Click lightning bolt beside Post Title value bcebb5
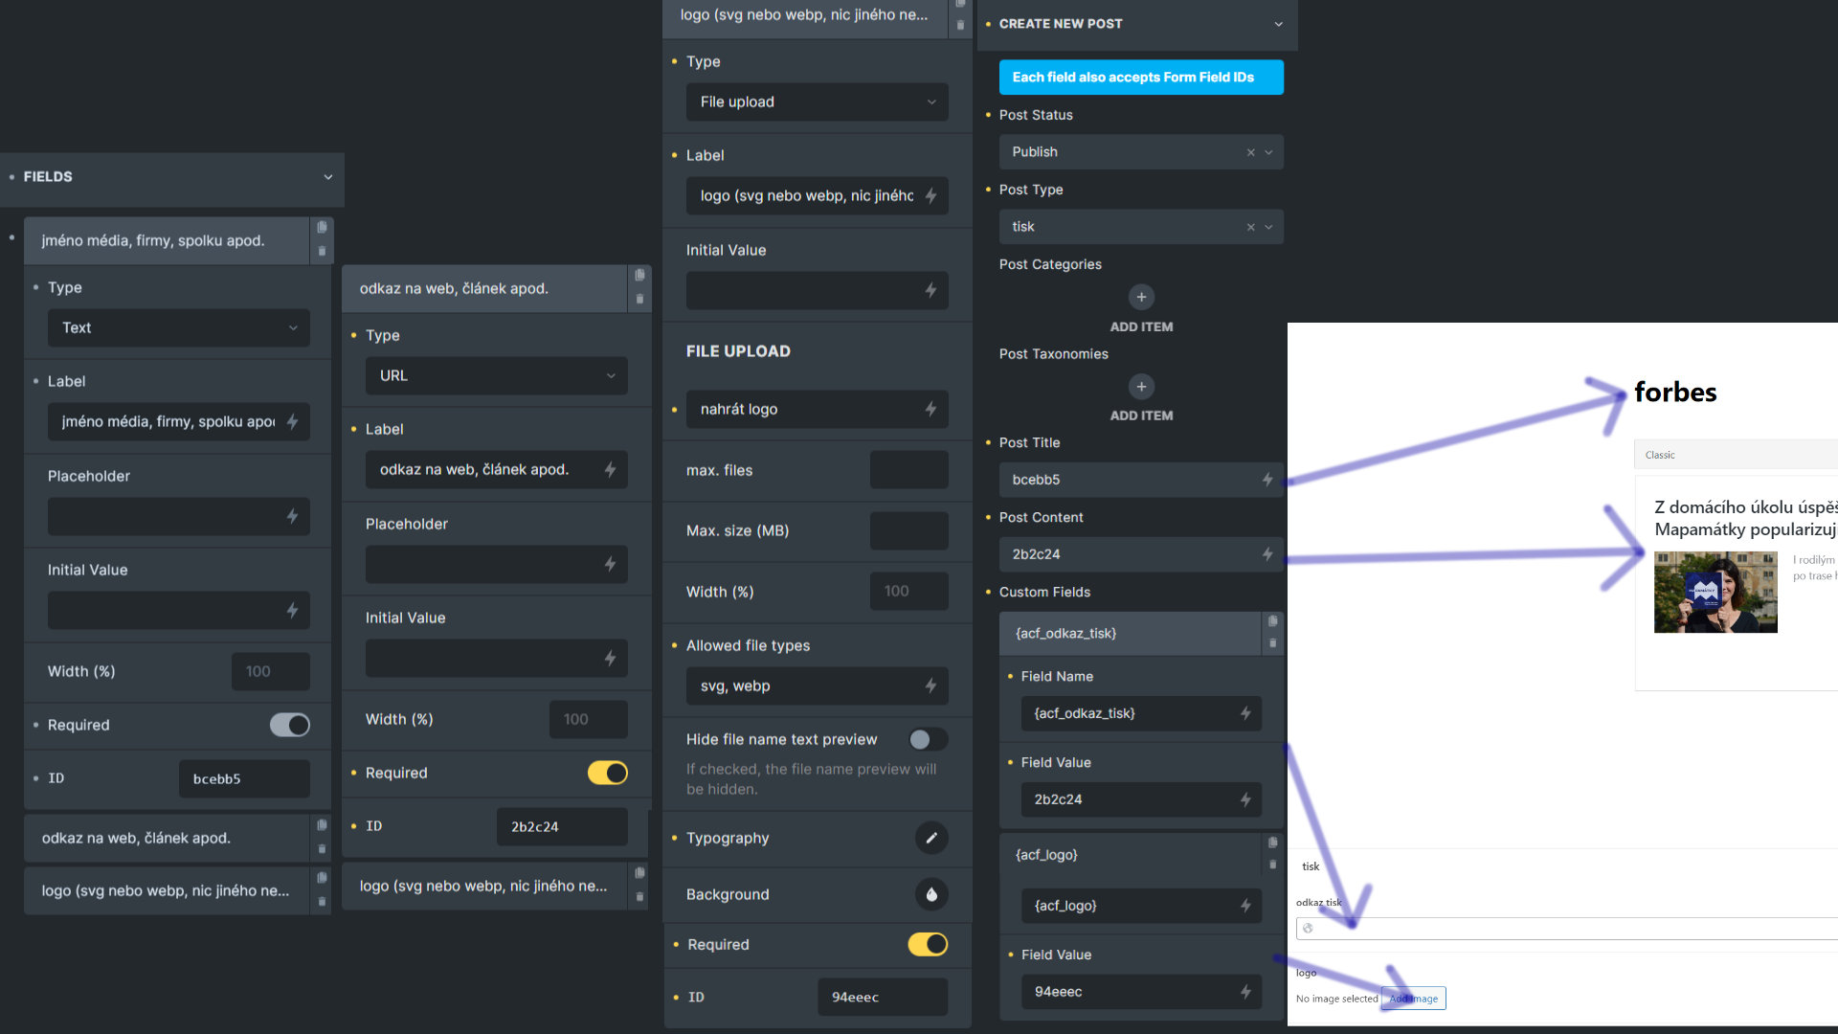The height and width of the screenshot is (1034, 1838). click(1266, 480)
